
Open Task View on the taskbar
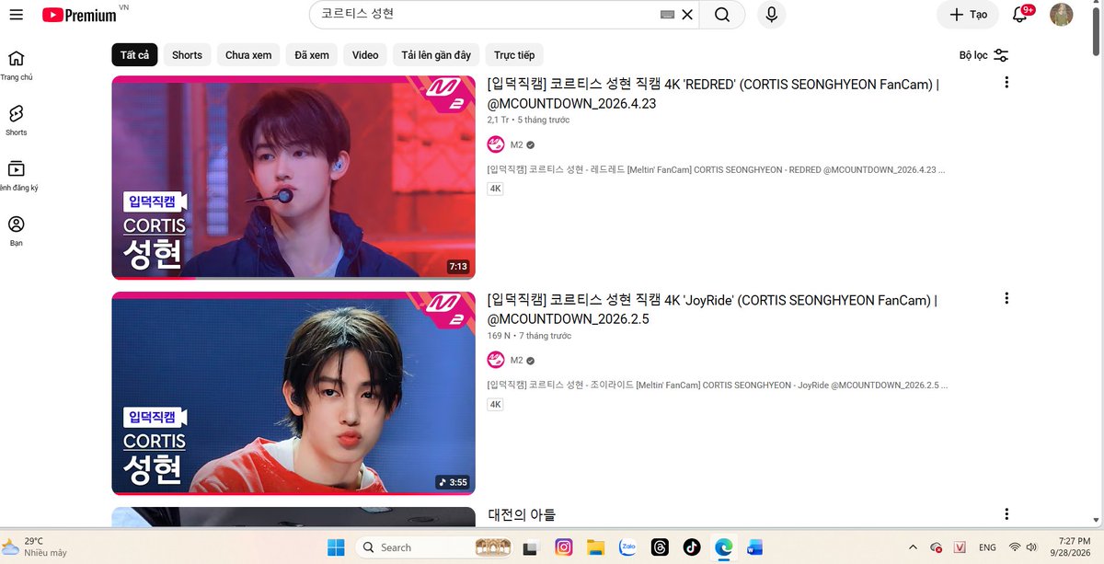(x=530, y=547)
